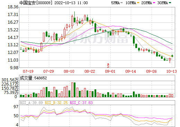Click the gray 5PMA legend swatch
Viewport: 180px width, 127px height.
point(121,2)
